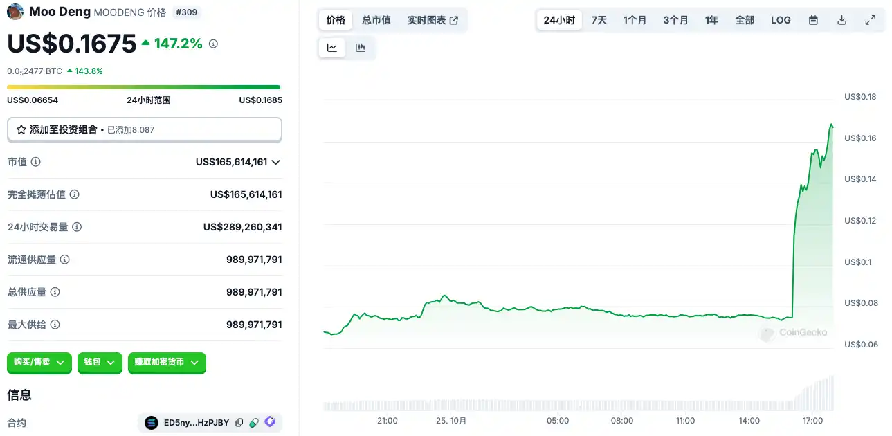Switch to the candlestick chart icon
Image resolution: width=892 pixels, height=436 pixels.
click(x=361, y=48)
